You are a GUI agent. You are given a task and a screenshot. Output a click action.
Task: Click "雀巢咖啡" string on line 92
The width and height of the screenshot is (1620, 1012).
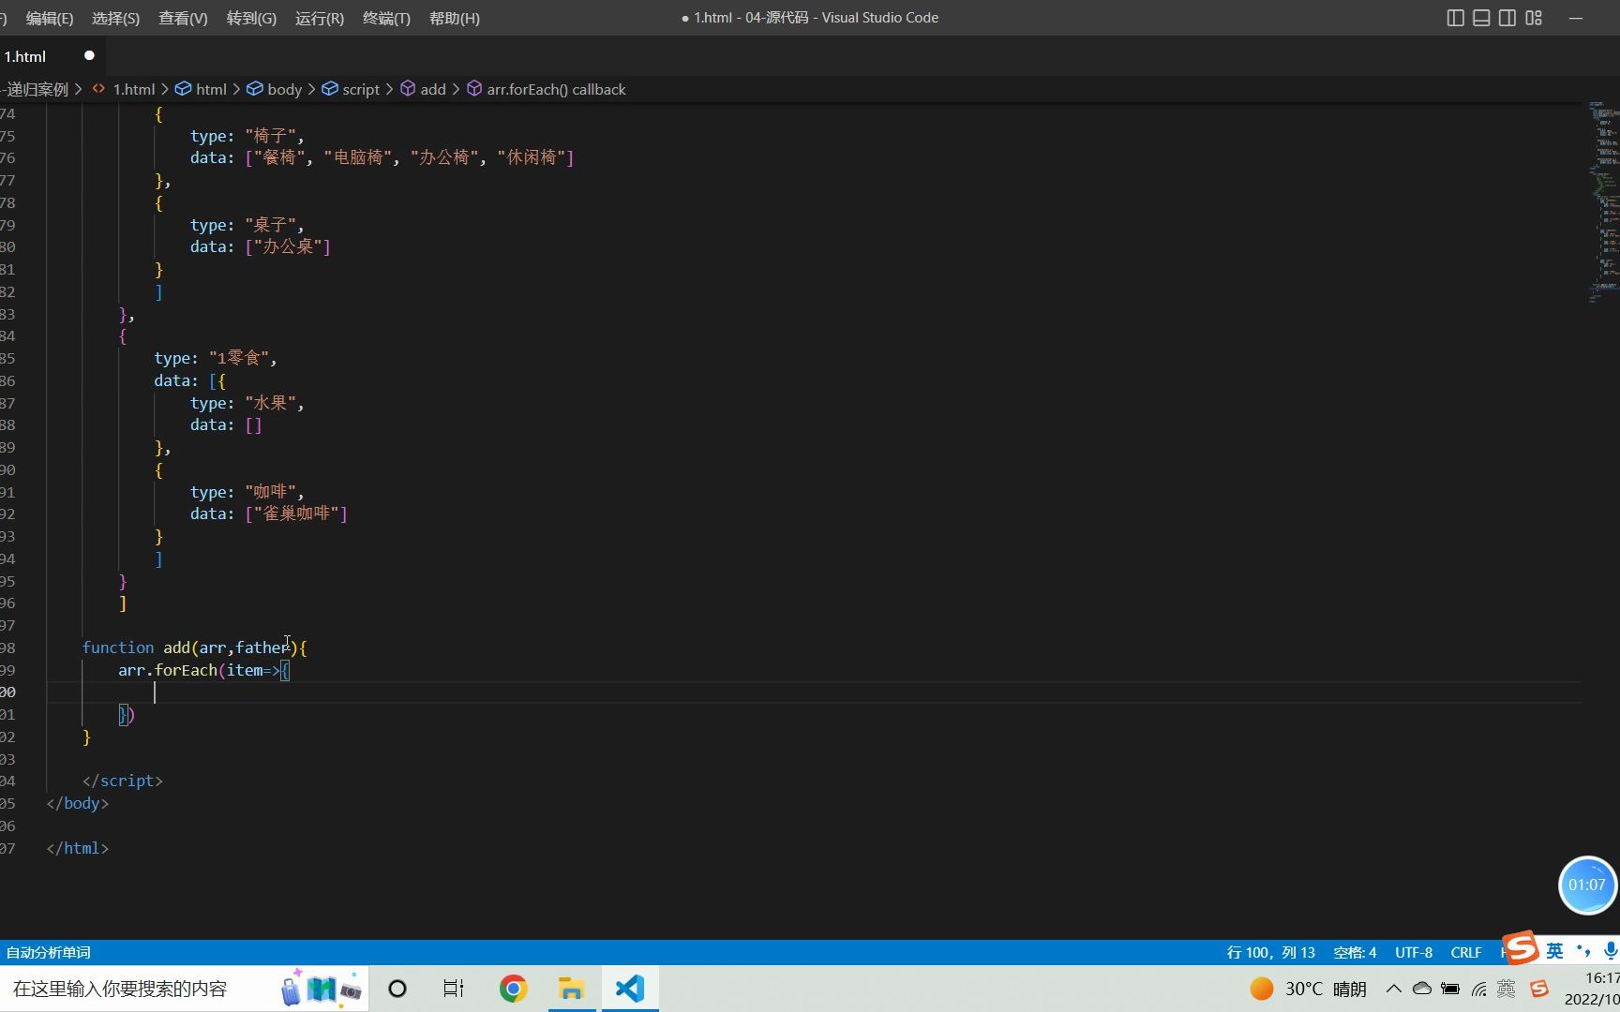coord(296,513)
